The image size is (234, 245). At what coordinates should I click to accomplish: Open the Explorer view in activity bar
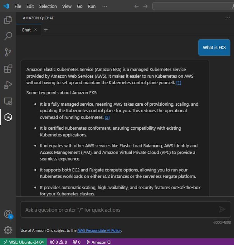point(8,20)
